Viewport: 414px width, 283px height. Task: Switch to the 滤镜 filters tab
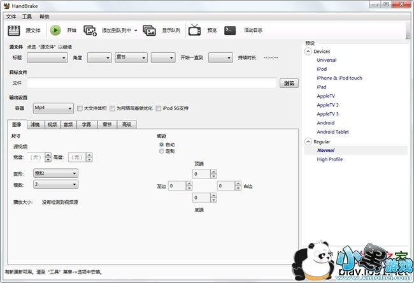35,125
